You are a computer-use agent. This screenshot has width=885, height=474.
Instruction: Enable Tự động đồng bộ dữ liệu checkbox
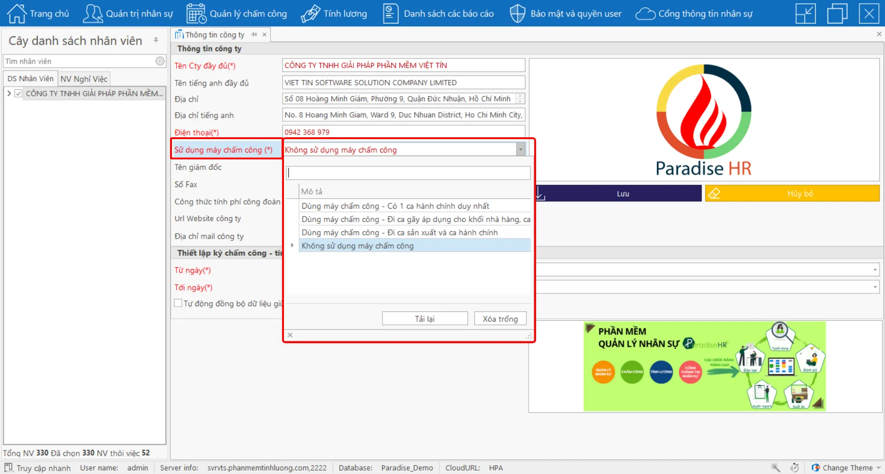click(178, 303)
